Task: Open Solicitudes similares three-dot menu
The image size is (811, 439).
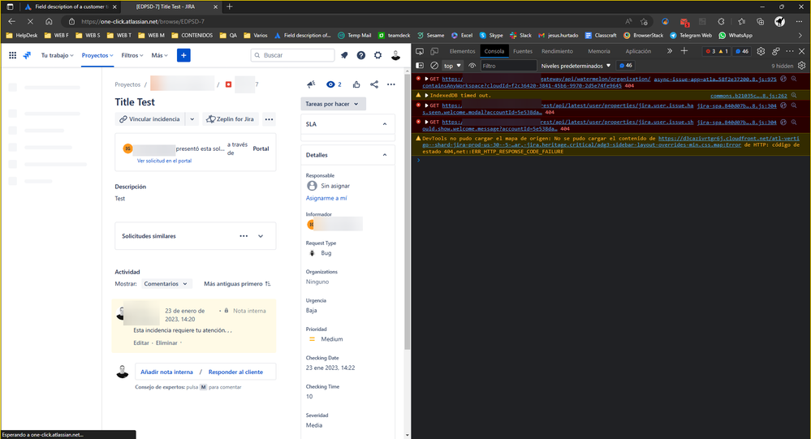Action: [x=244, y=236]
